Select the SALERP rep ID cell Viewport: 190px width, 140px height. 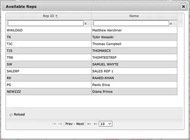click(x=49, y=71)
